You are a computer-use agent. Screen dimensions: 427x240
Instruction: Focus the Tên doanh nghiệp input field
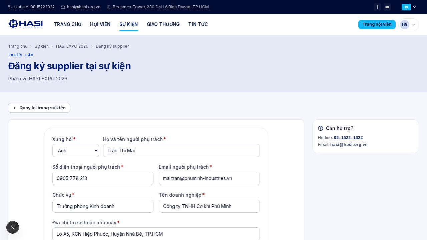click(209, 206)
